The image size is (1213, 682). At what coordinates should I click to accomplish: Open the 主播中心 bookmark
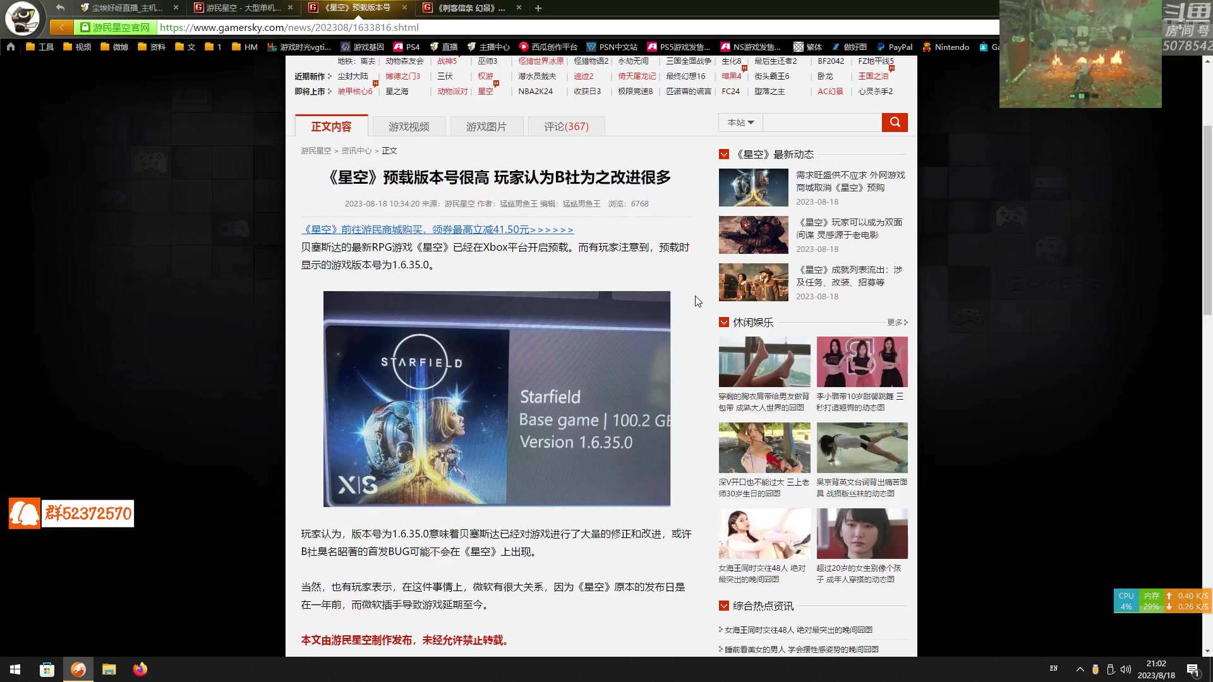click(488, 47)
